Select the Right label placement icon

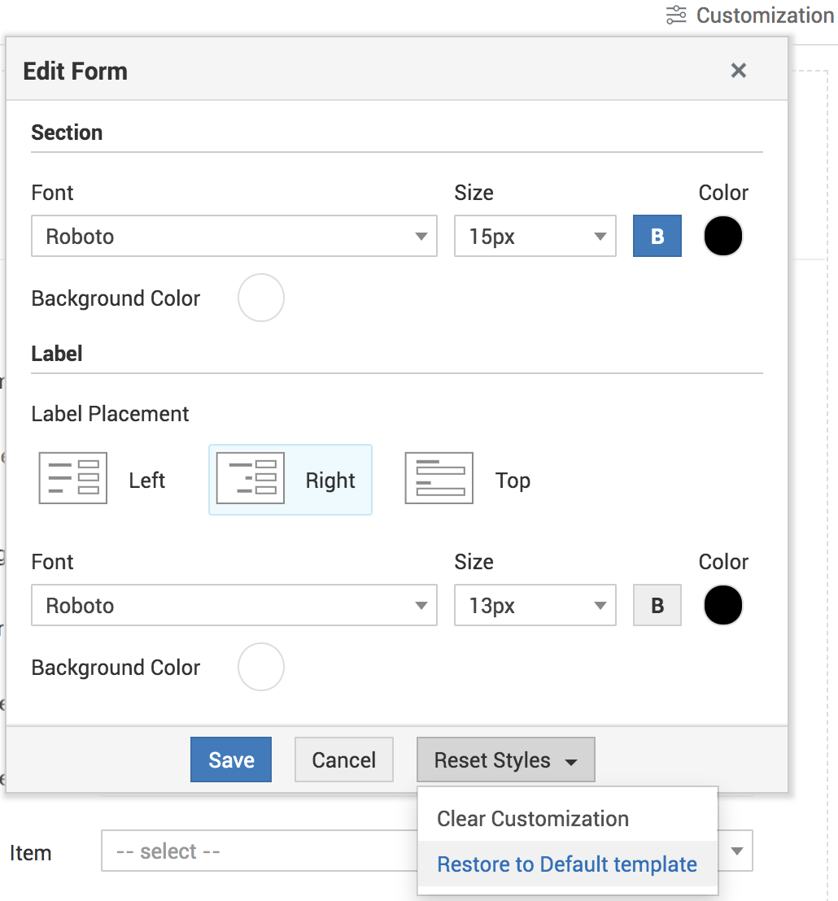251,479
